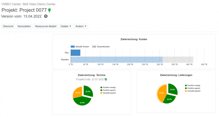
Task: Click the Ressourcen-Bedarf button
Action: click(x=46, y=26)
